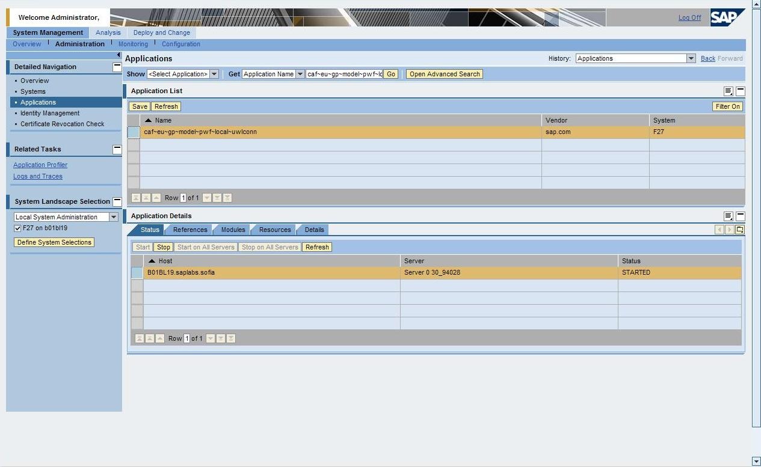Click the Filter On button

727,106
